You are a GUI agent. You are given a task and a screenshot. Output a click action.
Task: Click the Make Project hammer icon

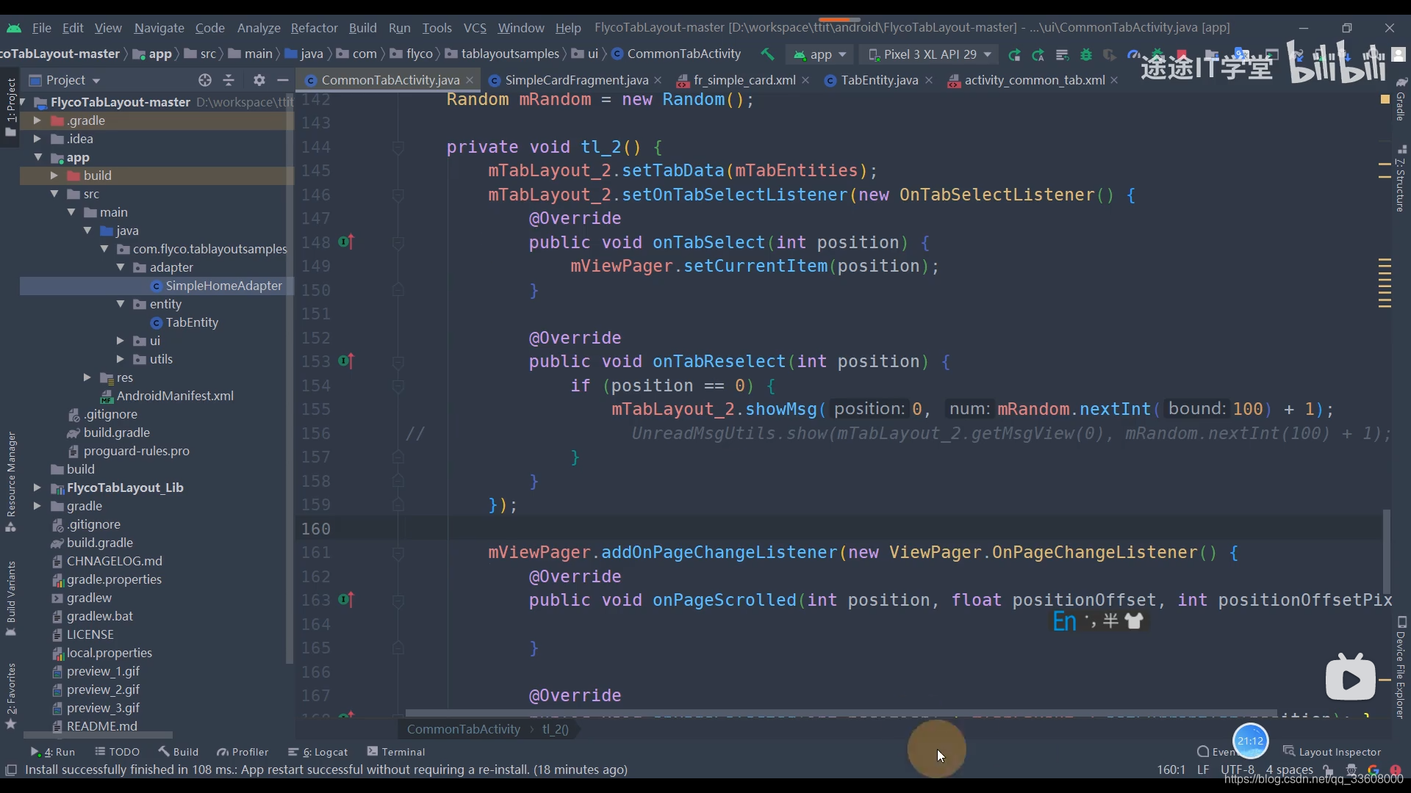click(766, 54)
